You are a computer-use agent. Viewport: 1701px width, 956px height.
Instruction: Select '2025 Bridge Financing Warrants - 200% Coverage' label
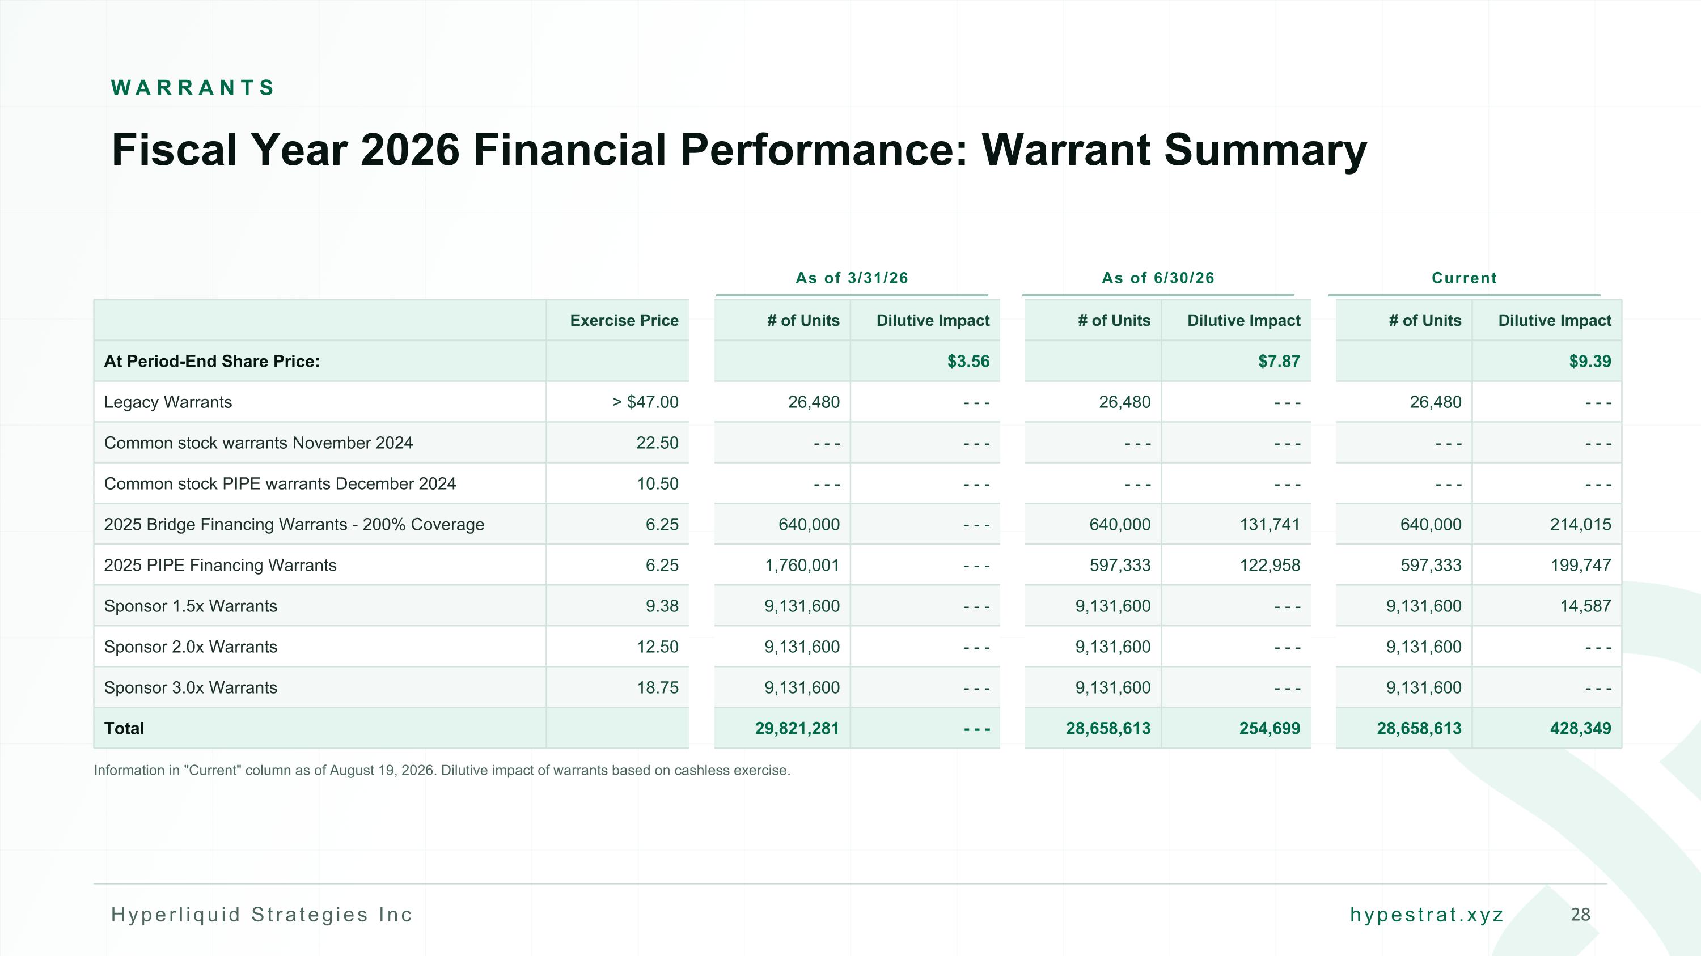(x=294, y=525)
